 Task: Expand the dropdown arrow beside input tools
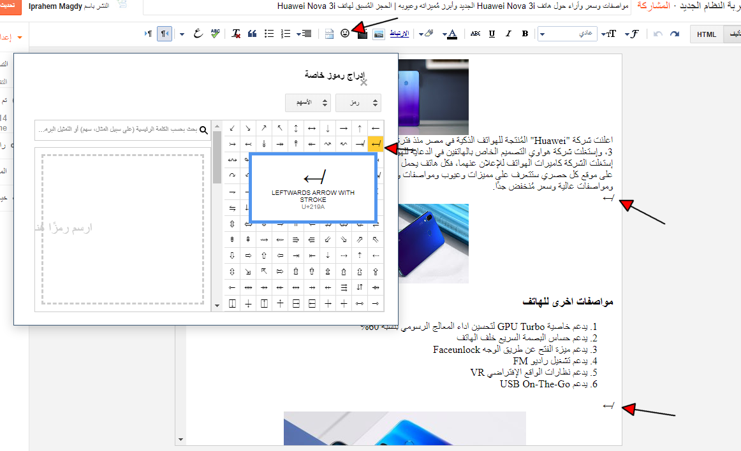[182, 34]
